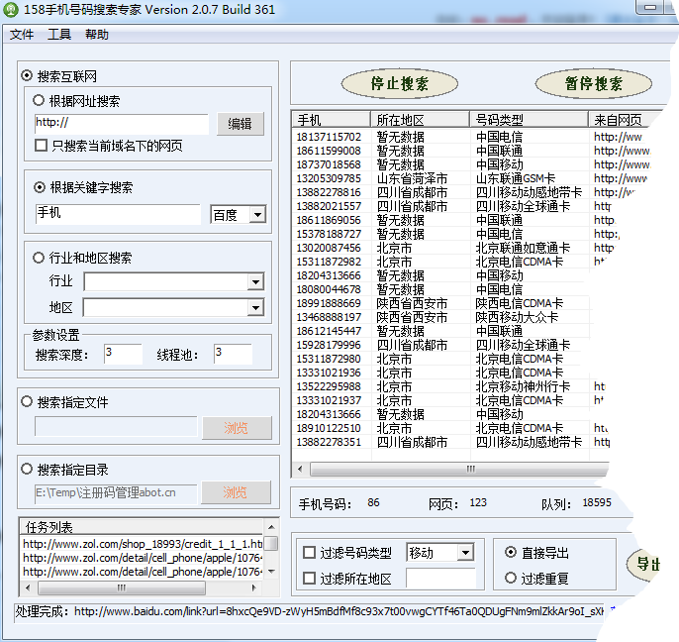
Task: Click the 导出 export button
Action: tap(644, 565)
